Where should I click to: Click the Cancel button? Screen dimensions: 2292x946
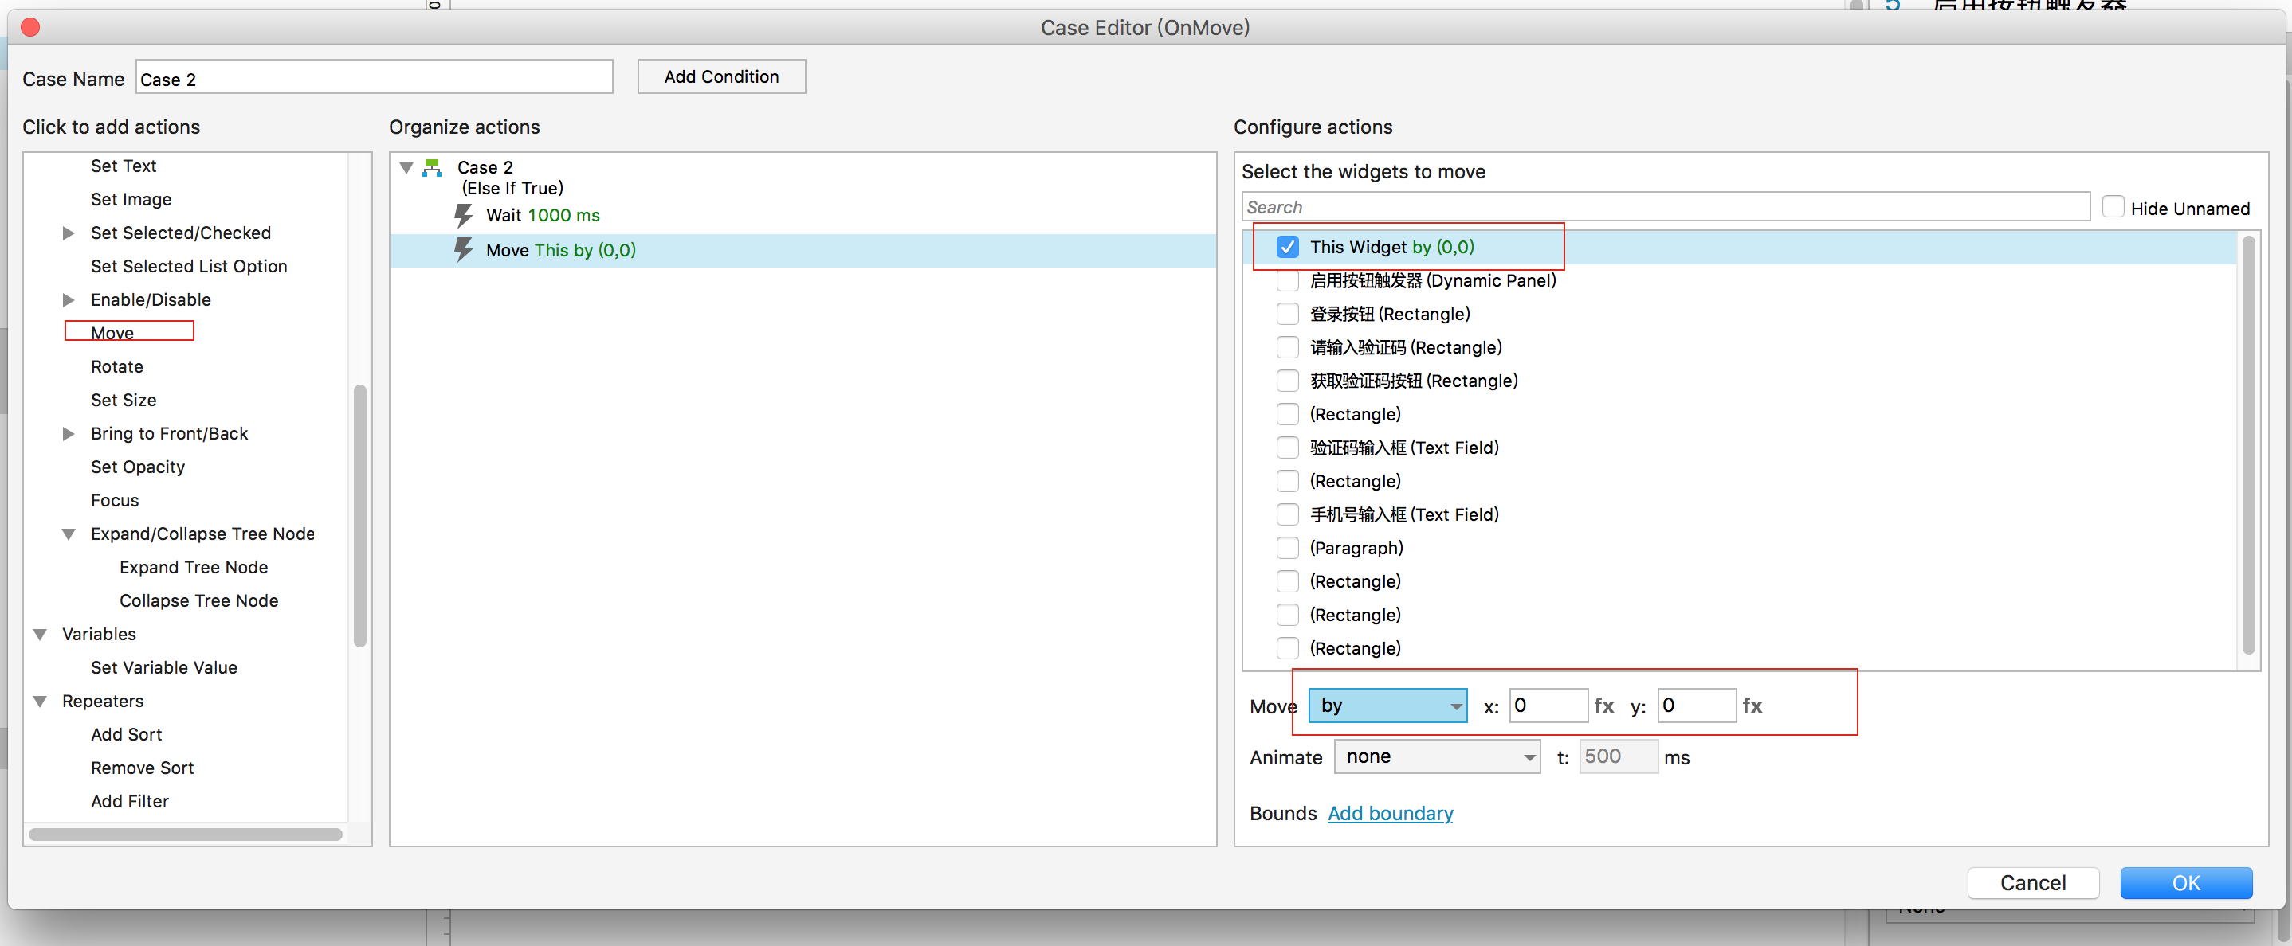click(2033, 883)
